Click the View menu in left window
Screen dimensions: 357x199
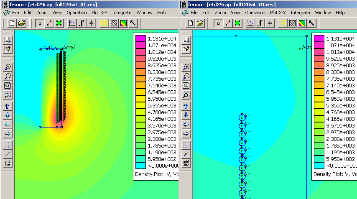[57, 13]
